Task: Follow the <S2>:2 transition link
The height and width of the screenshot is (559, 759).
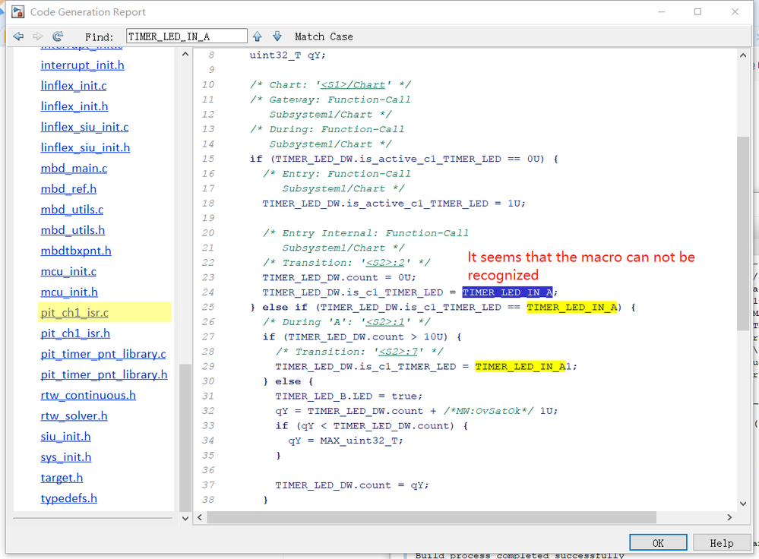Action: 385,263
